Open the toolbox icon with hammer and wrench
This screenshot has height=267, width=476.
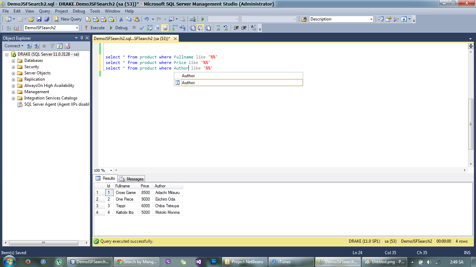point(396,19)
